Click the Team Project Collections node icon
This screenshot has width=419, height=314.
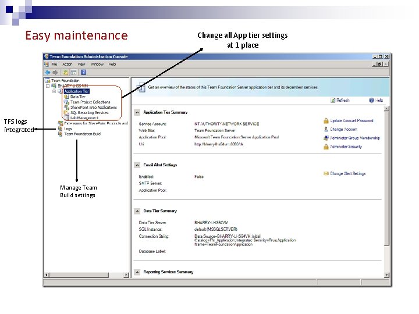pos(66,102)
